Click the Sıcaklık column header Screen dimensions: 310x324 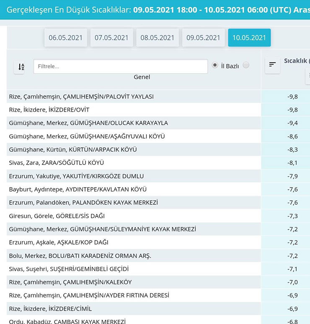pyautogui.click(x=297, y=61)
